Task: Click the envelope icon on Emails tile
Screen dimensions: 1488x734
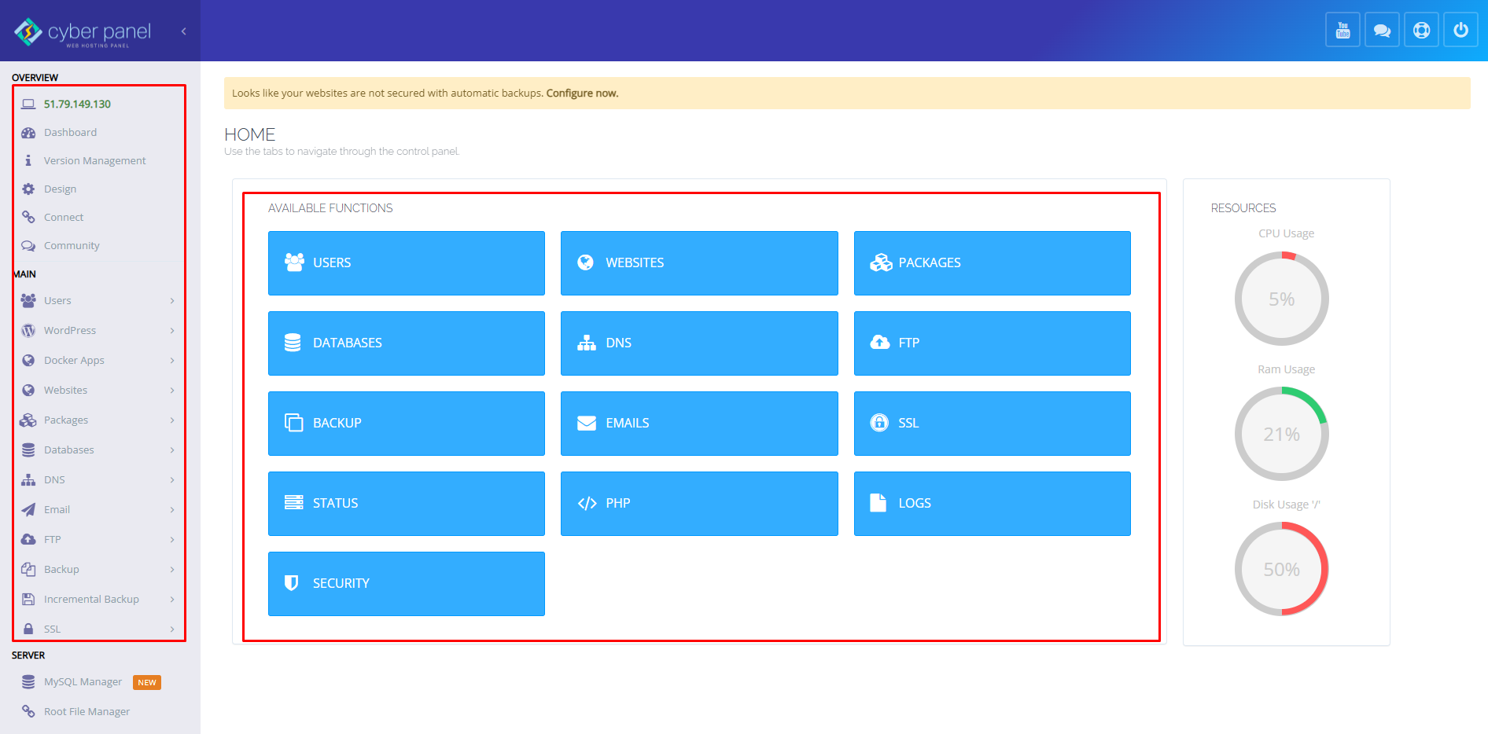Action: click(x=586, y=423)
